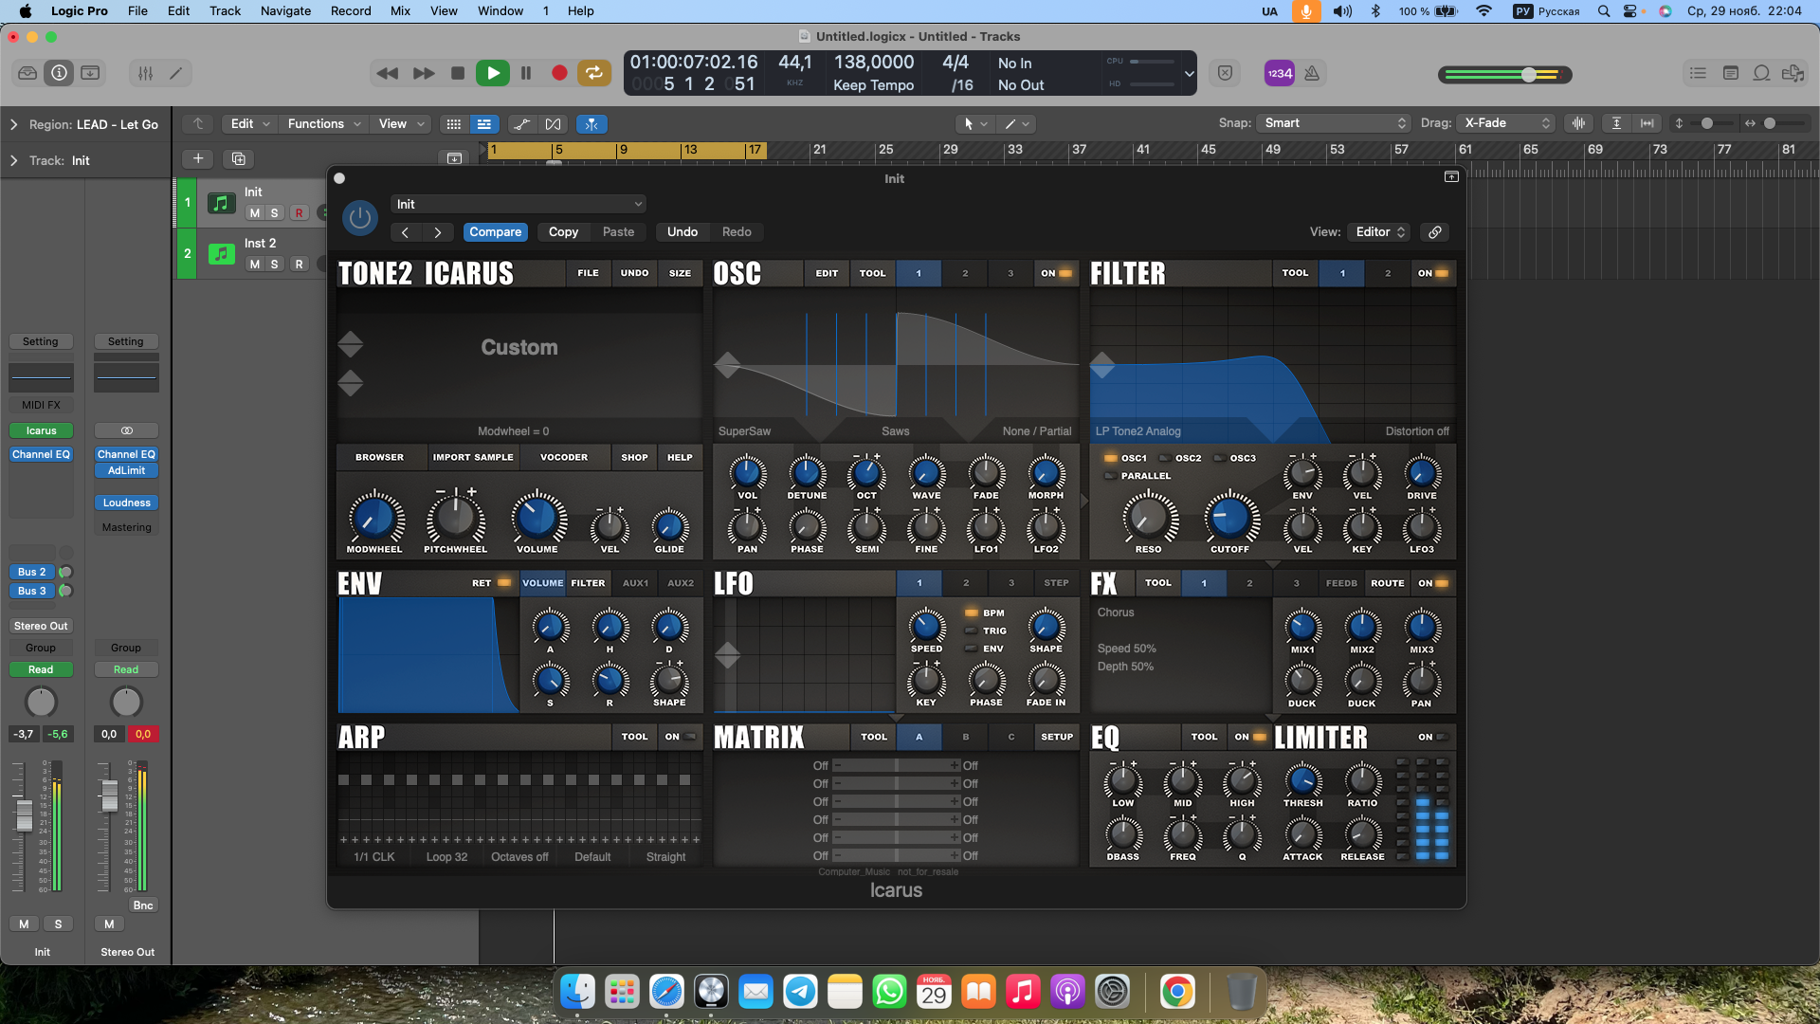Open the Navigate menu
Image resolution: width=1820 pixels, height=1024 pixels.
(285, 11)
